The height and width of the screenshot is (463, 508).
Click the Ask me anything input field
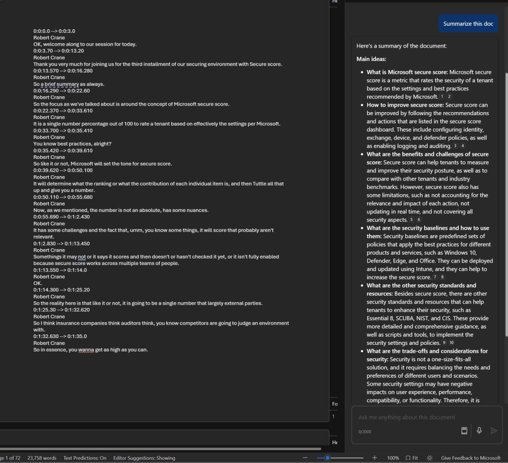(407, 417)
